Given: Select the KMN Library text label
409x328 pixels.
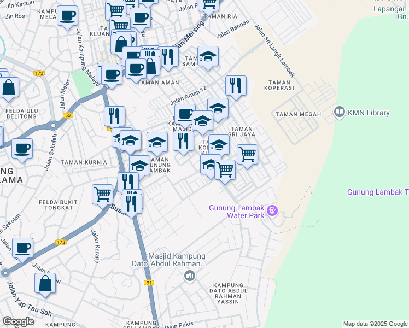Looking at the screenshot, I should (x=369, y=113).
